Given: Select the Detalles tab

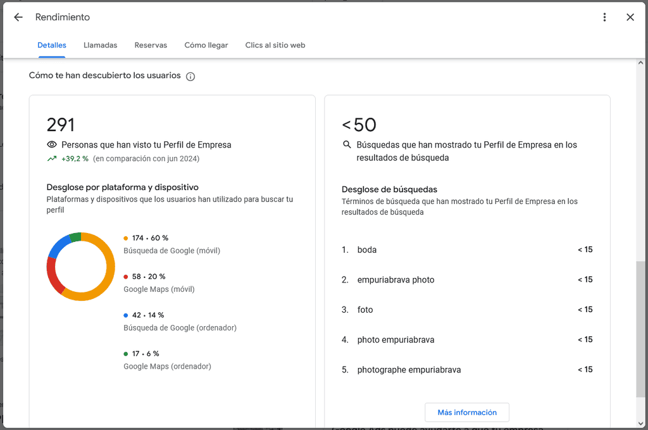Looking at the screenshot, I should click(51, 45).
